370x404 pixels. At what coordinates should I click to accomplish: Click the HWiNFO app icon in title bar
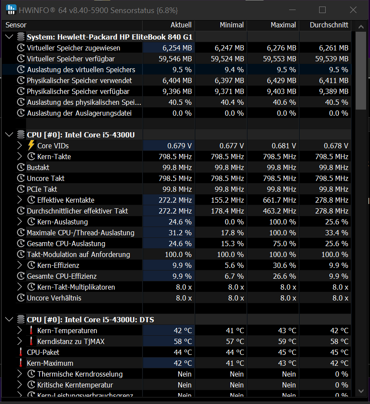coord(11,10)
